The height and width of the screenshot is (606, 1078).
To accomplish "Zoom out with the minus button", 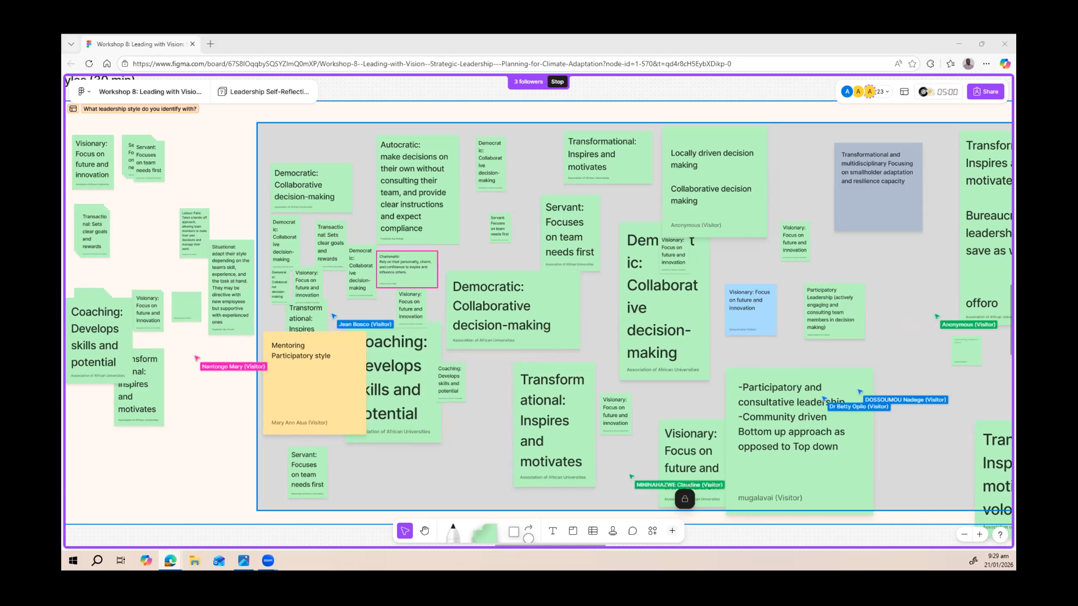I will pyautogui.click(x=964, y=534).
